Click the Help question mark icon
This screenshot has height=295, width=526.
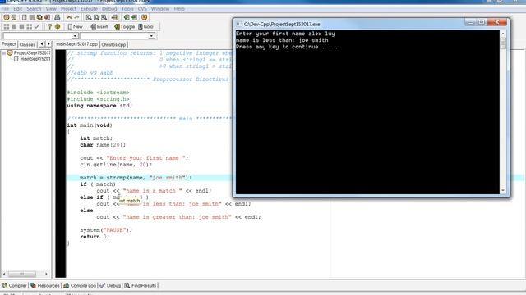click(49, 26)
